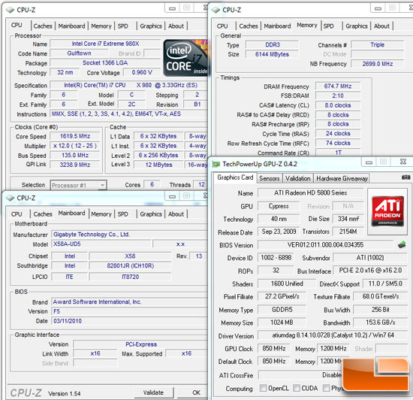The width and height of the screenshot is (413, 400).
Task: Click the GPU-Z Name field ATI Radeon HD 5800
Action: 311,193
